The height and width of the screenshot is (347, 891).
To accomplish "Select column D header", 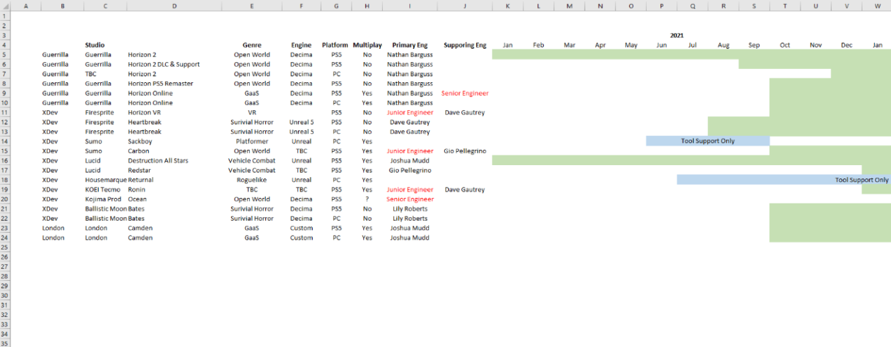I will click(x=174, y=6).
